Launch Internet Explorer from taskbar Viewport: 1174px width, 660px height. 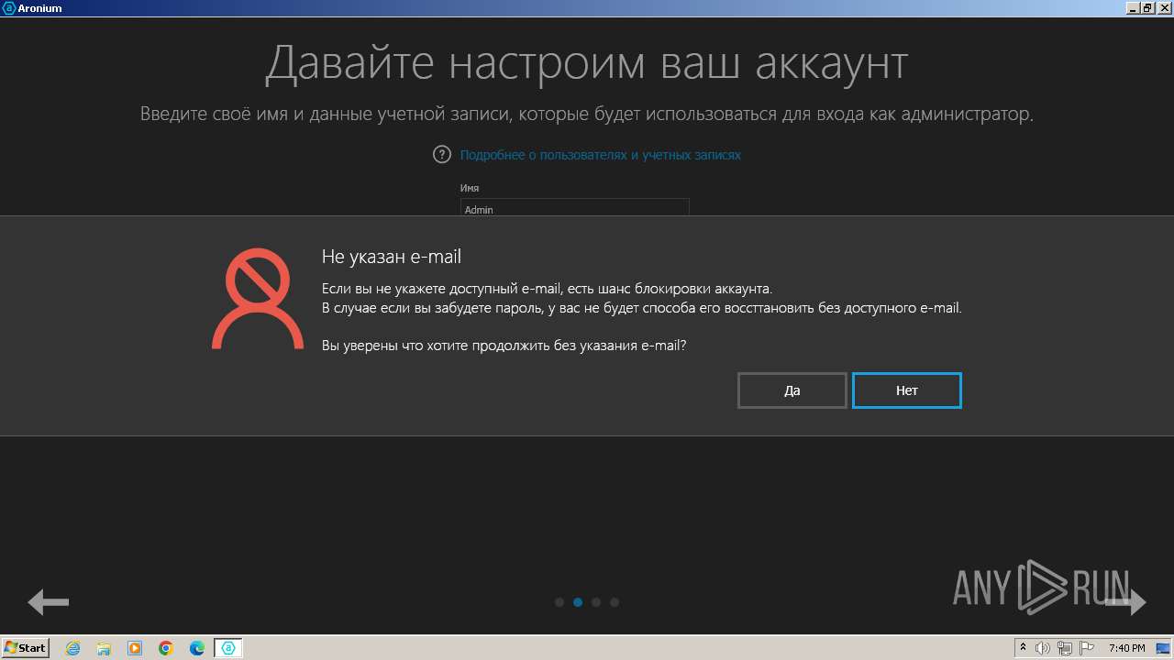73,648
